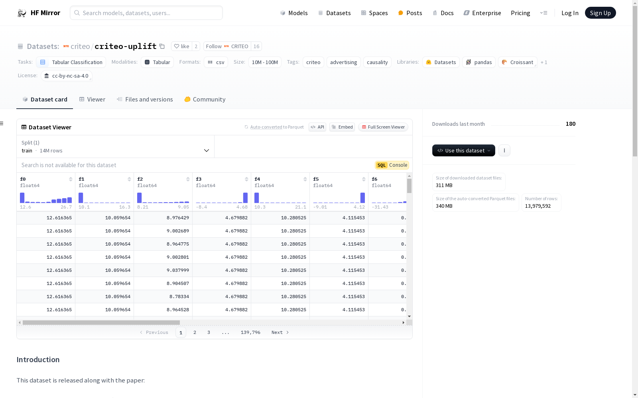638x398 pixels.
Task: Select the Tabular modality tag
Action: 157,62
